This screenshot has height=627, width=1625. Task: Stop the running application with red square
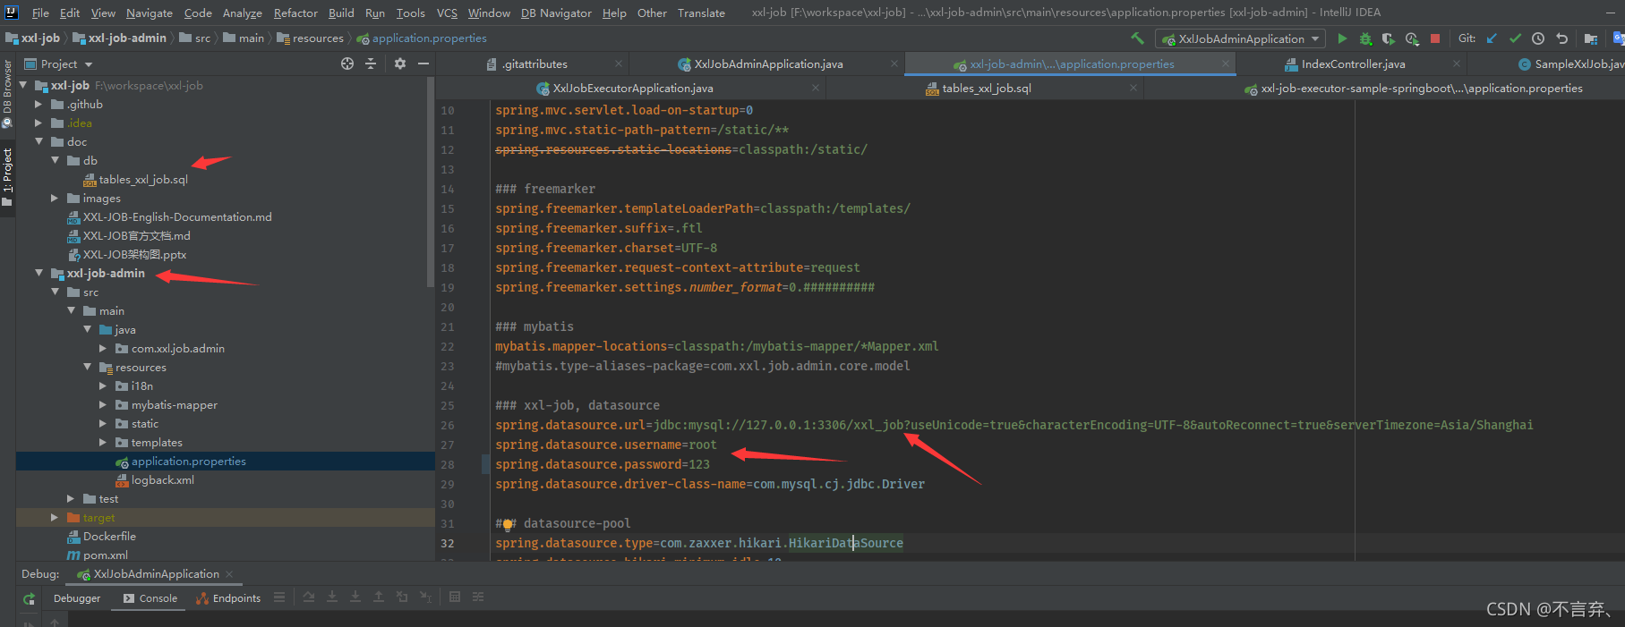click(1435, 38)
